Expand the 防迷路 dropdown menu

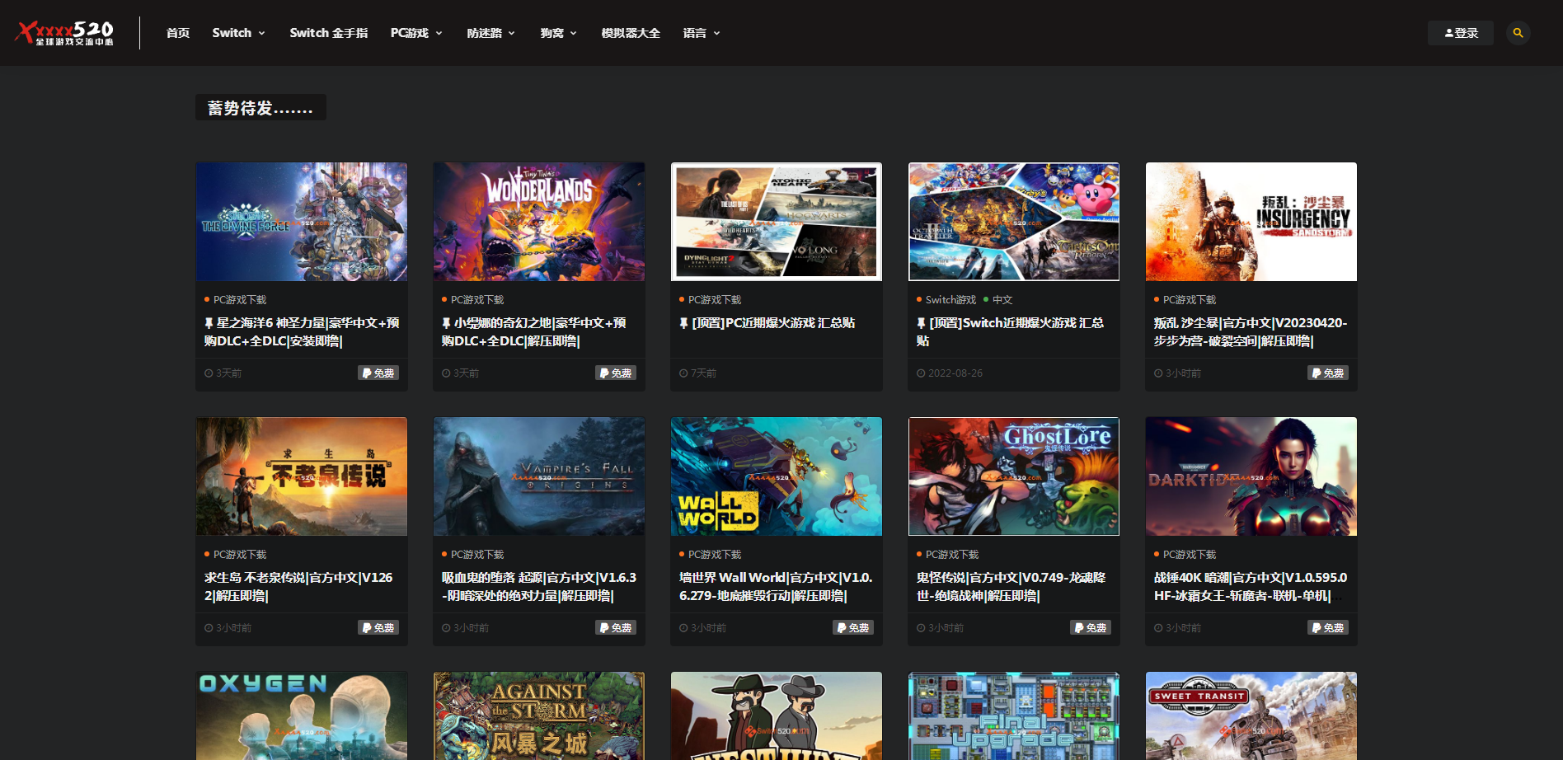[x=490, y=33]
